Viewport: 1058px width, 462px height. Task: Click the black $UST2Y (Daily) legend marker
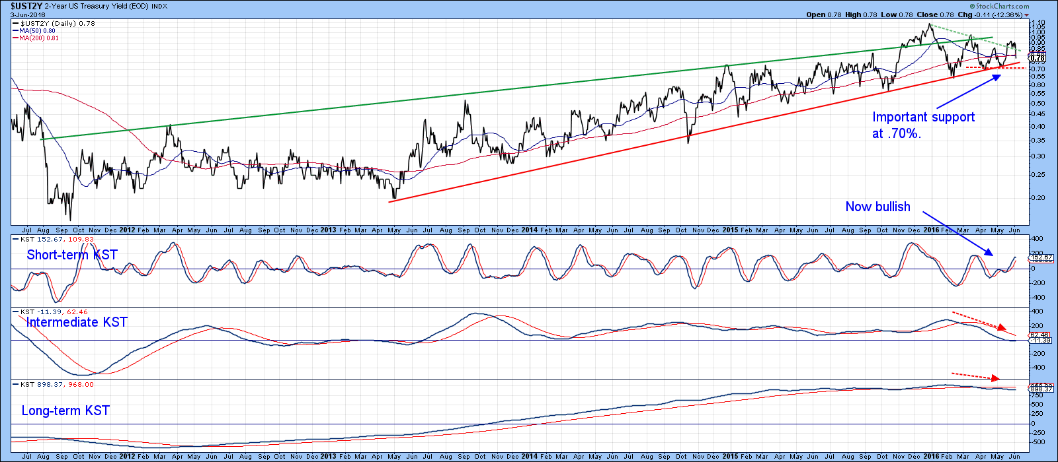click(x=15, y=23)
